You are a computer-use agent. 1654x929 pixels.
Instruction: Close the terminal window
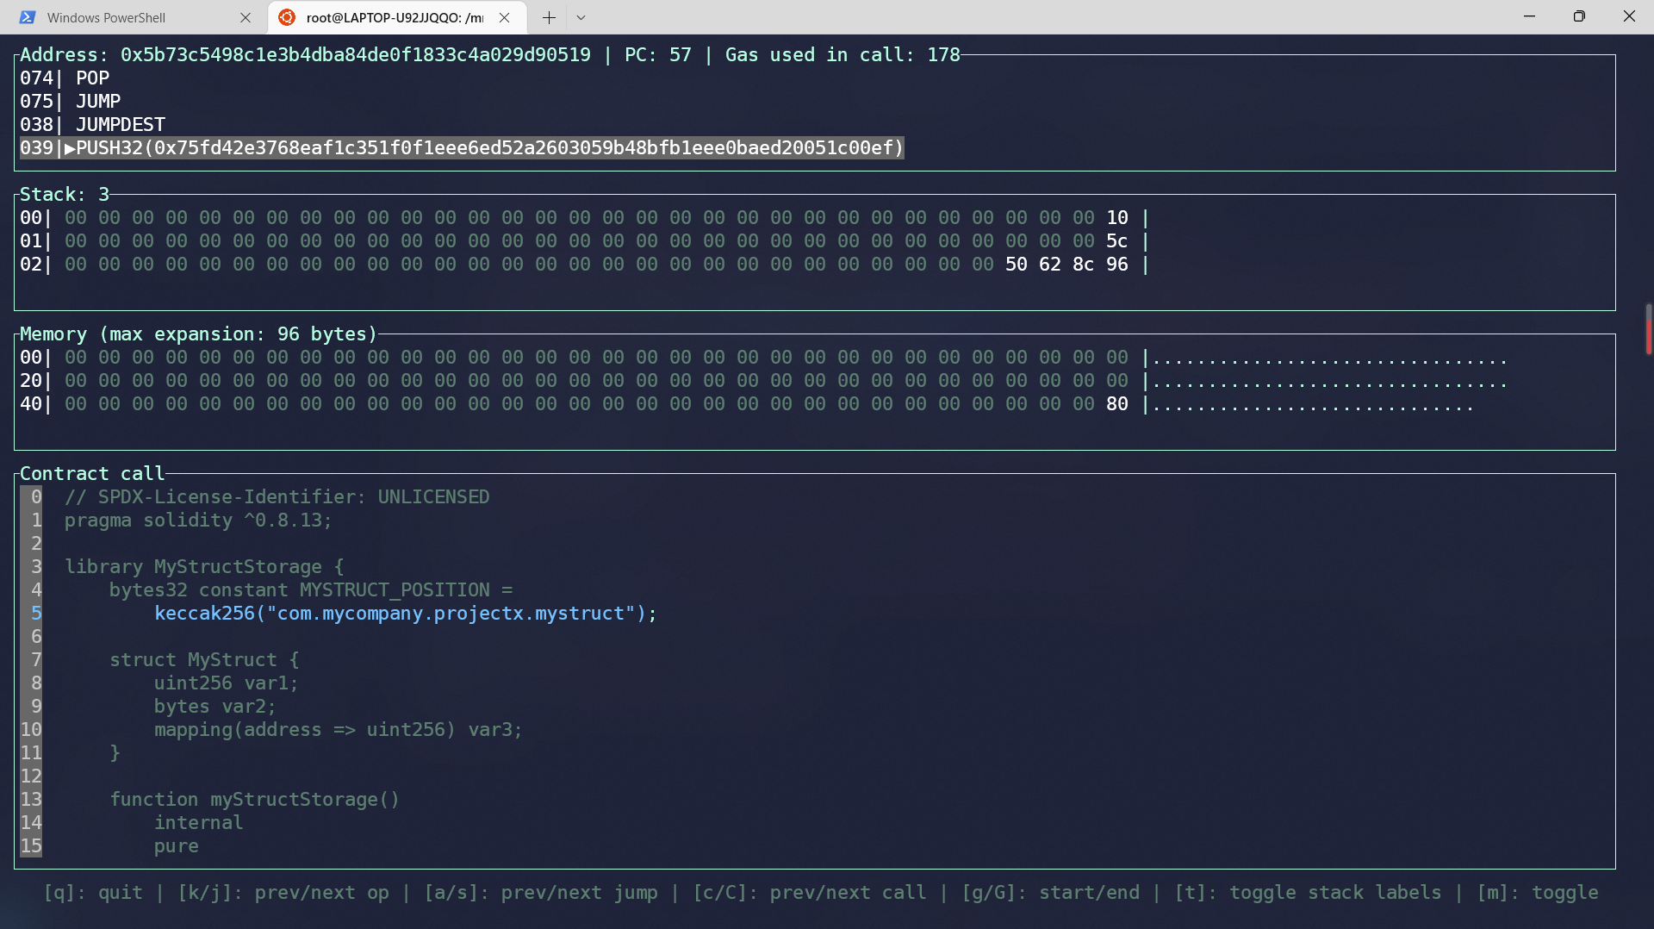coord(1629,16)
